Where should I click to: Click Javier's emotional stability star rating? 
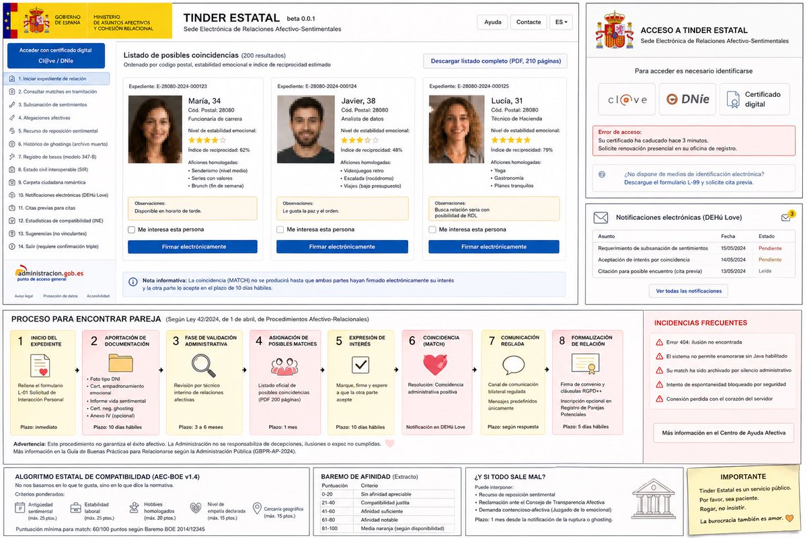tap(360, 141)
